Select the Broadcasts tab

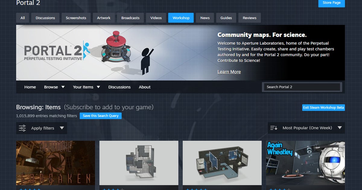pyautogui.click(x=130, y=18)
